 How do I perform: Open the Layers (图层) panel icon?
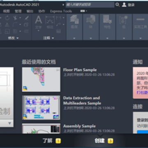click(74, 19)
